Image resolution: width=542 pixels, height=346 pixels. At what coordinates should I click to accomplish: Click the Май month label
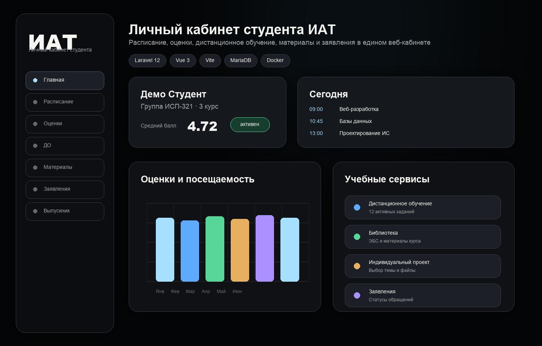221,291
